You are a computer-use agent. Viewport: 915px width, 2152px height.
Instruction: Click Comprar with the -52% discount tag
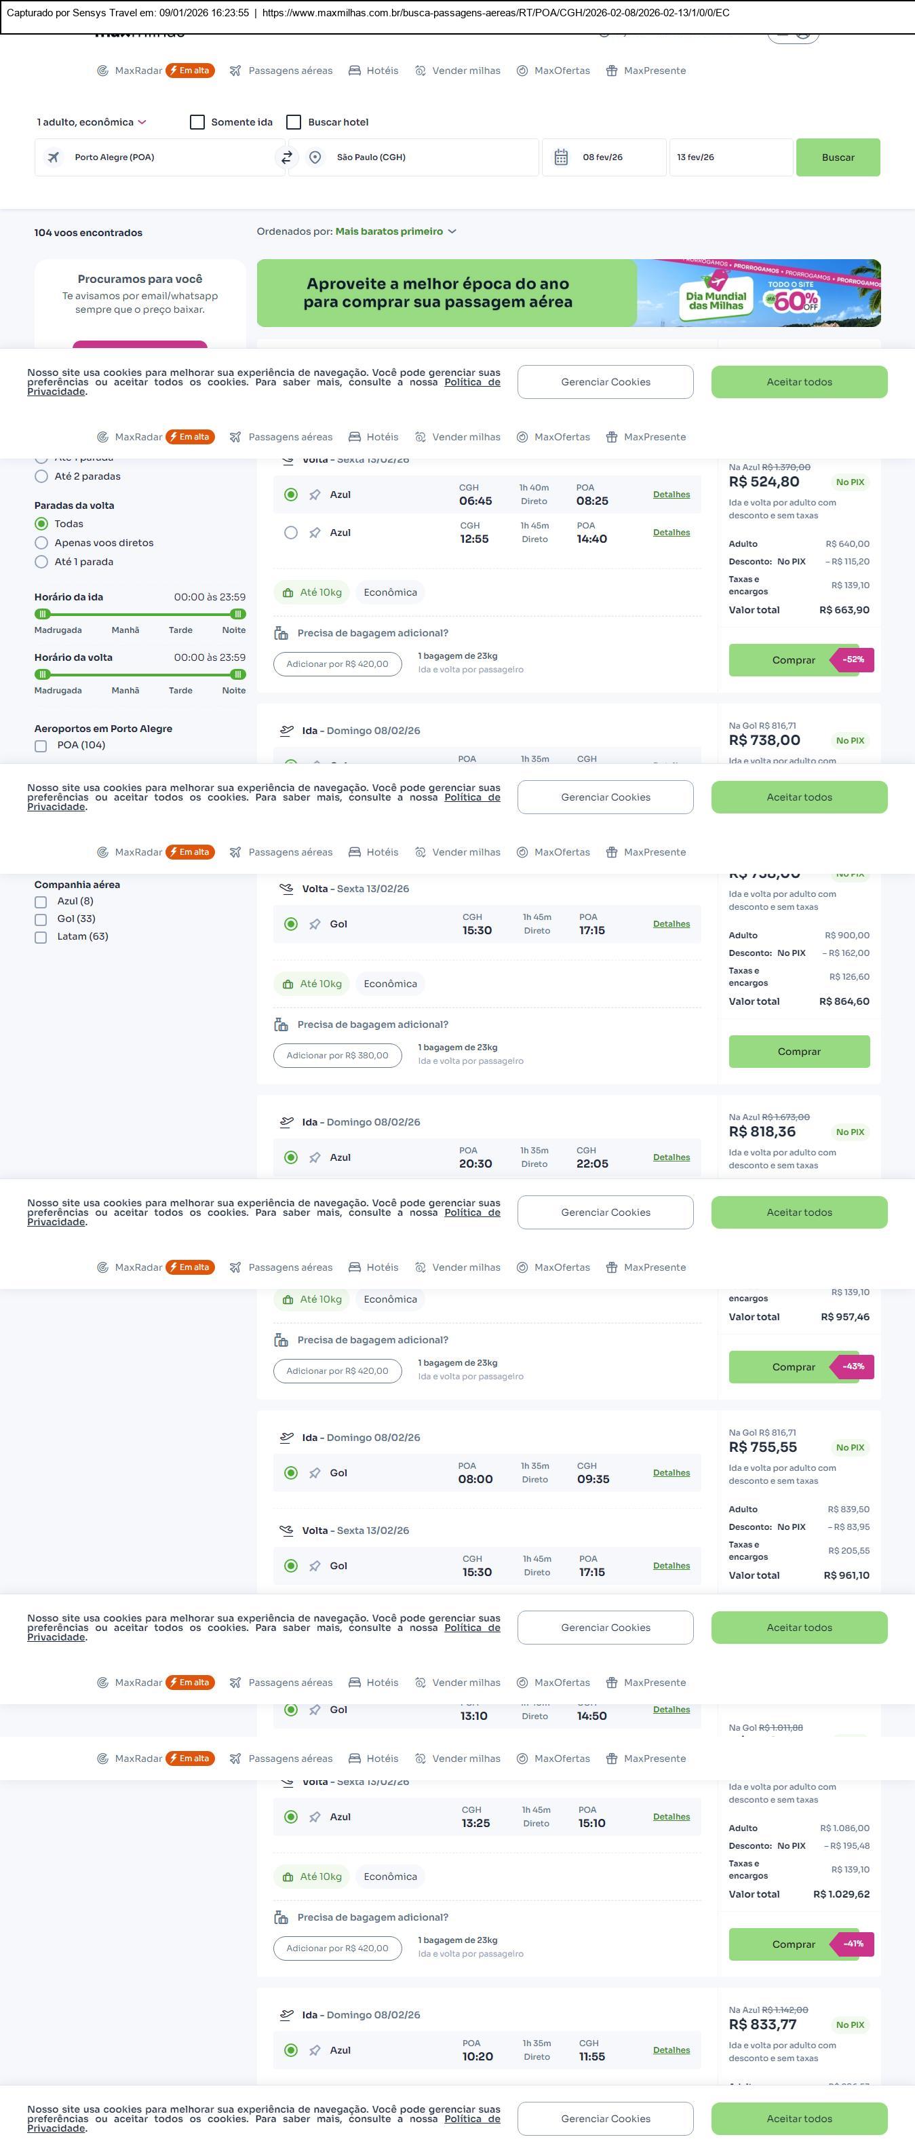[793, 660]
